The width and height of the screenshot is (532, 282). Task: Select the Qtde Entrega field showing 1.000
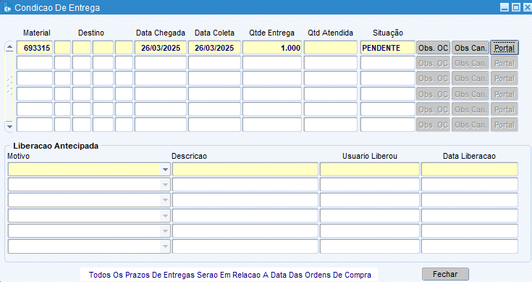[x=271, y=48]
